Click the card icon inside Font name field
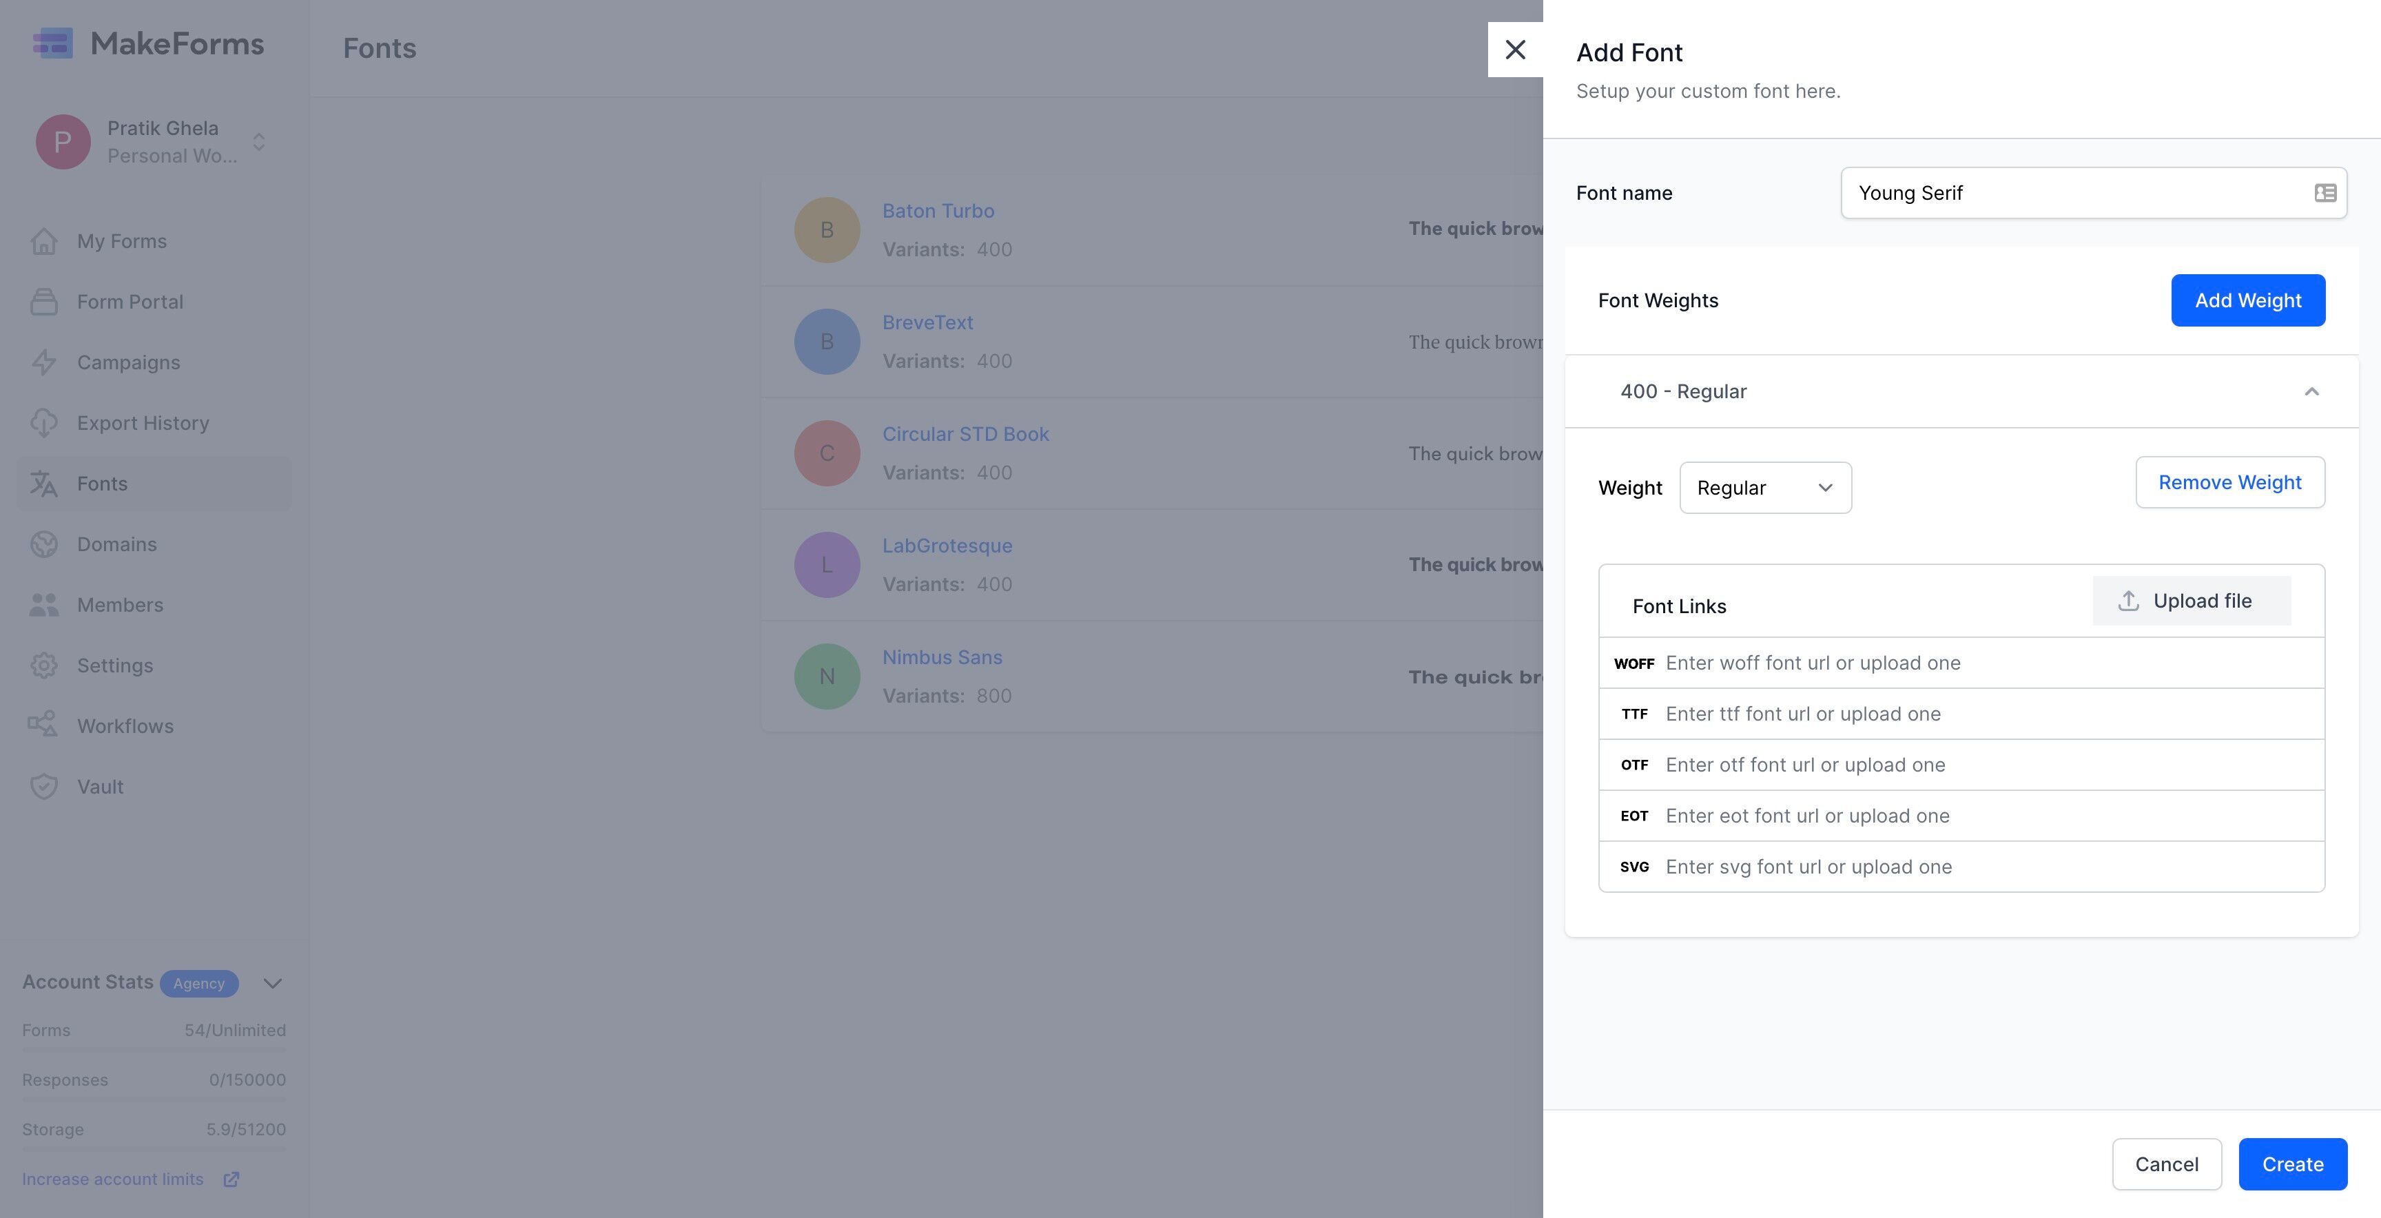 [x=2325, y=193]
